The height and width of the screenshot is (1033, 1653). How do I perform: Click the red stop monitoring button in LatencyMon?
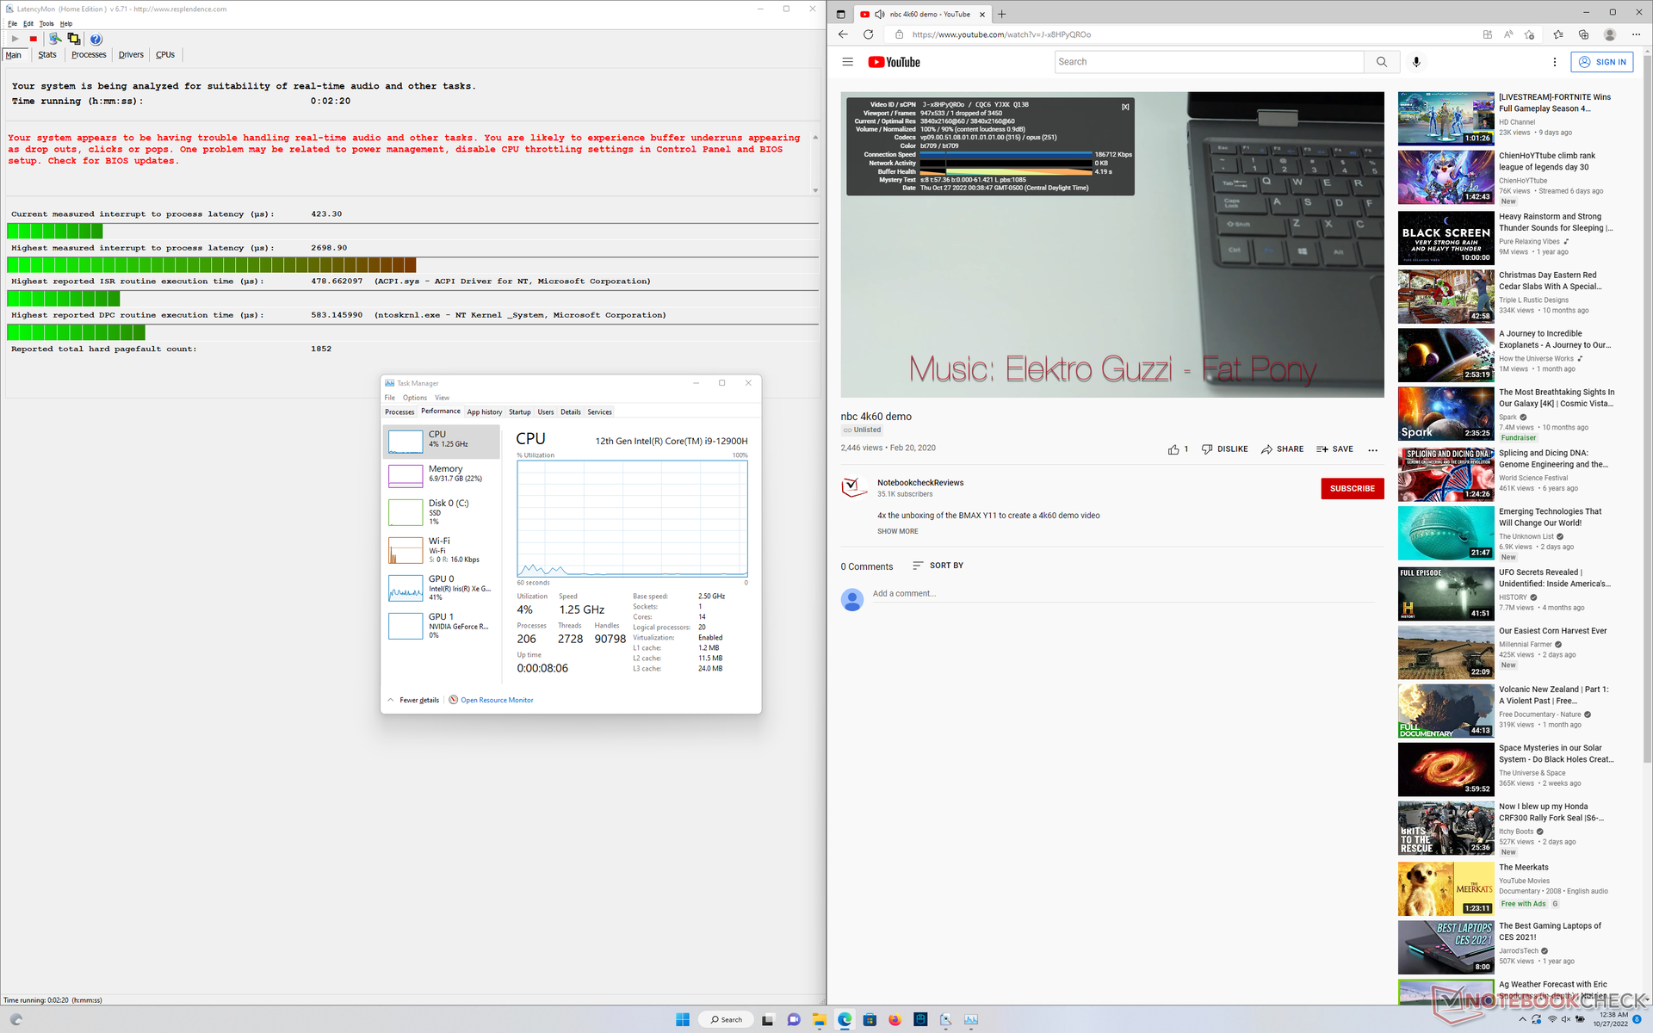coord(34,39)
